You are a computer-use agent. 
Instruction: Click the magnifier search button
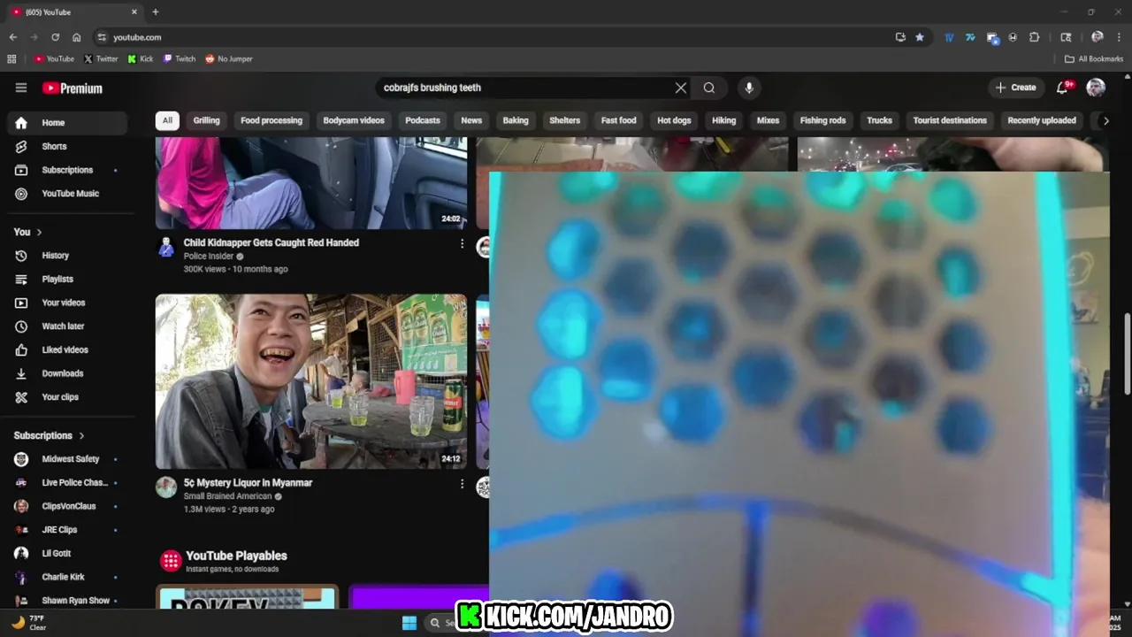(x=709, y=88)
